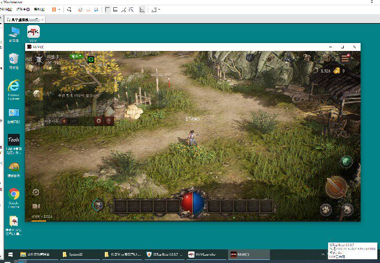Click the crossed-out layout toolbar icon

[x=131, y=9]
